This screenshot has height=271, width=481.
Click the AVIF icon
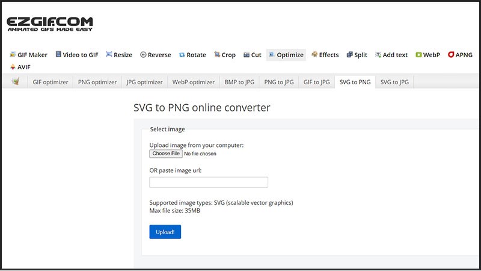coord(13,67)
